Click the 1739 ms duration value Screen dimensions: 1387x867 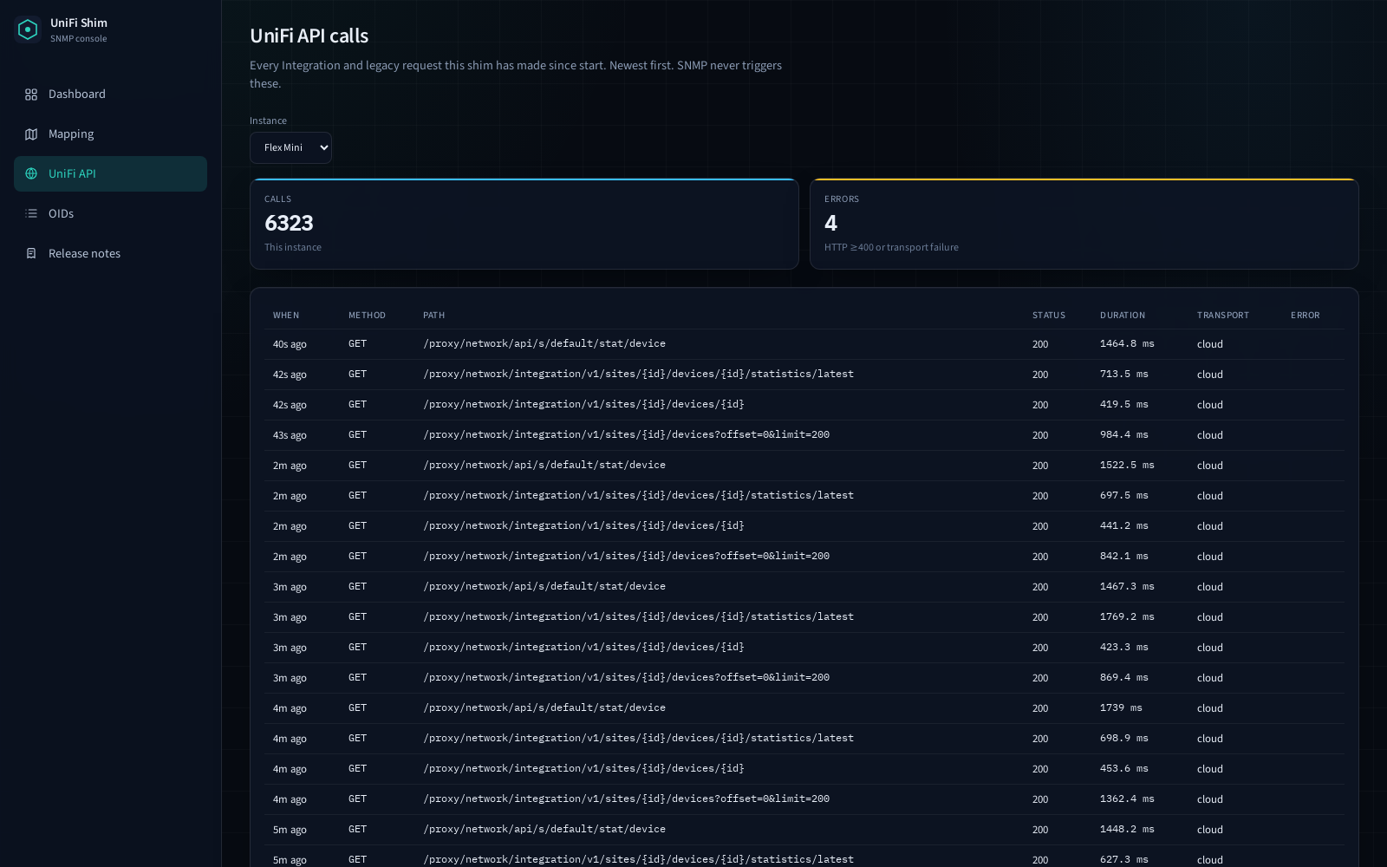[1121, 707]
